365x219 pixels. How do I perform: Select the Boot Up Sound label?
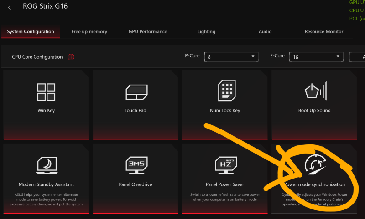[x=314, y=110]
